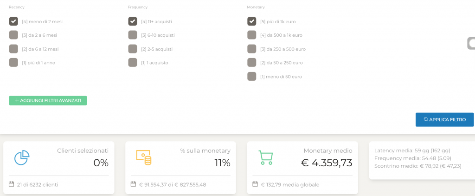Select the da 500 a 1k euro checkbox
Viewport: 475px width, 196px height.
[252, 35]
